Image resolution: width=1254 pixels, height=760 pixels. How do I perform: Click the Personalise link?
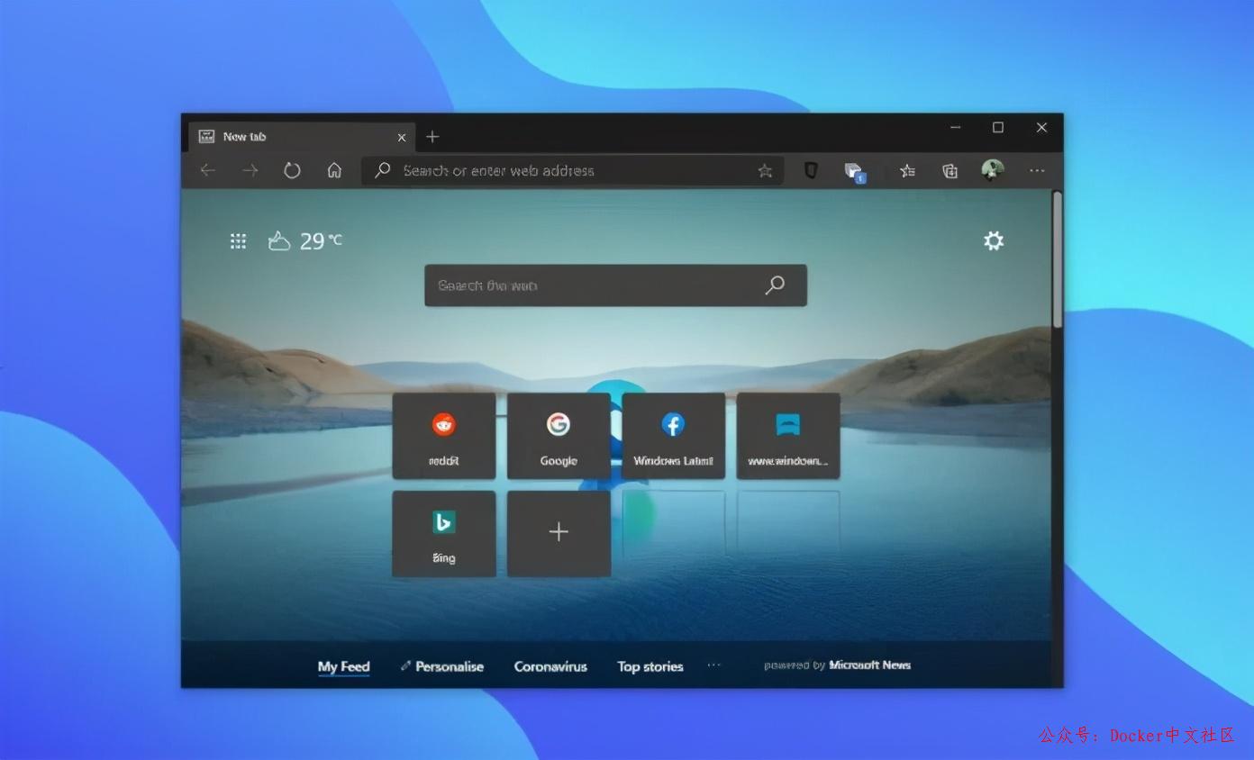[x=442, y=666]
